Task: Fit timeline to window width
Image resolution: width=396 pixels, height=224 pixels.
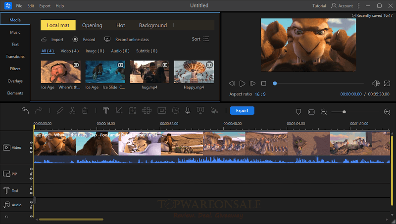Action: (311, 112)
